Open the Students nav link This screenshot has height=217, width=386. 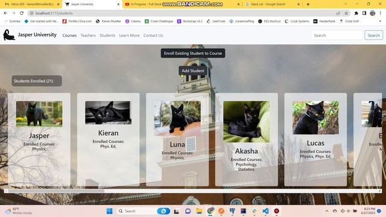point(107,36)
